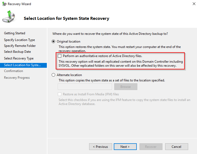Image resolution: width=197 pixels, height=154 pixels.
Task: Switch to the Select Recovery Type step
Action: tap(19, 58)
